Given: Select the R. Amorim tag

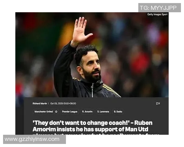Looking at the screenshot, I should click(87, 111).
